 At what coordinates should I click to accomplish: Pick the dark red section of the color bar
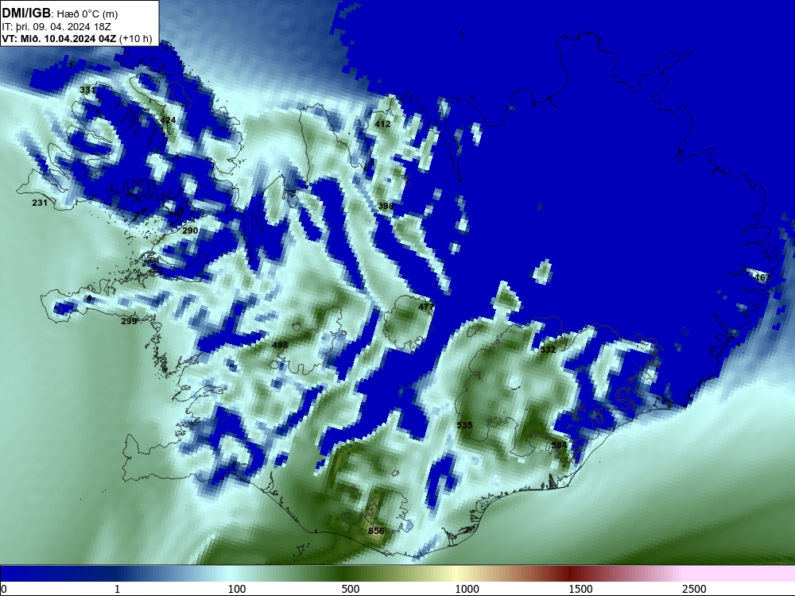coord(570,574)
